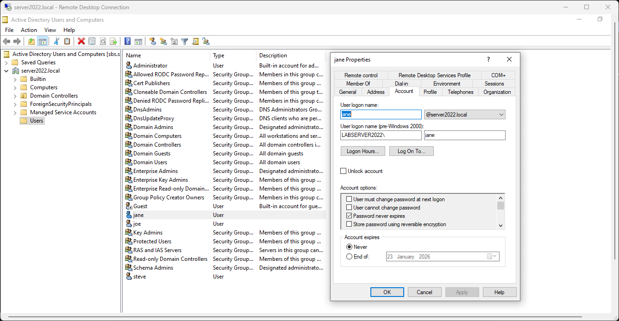Click the red Delete icon in toolbar
Image resolution: width=619 pixels, height=321 pixels.
pos(81,41)
